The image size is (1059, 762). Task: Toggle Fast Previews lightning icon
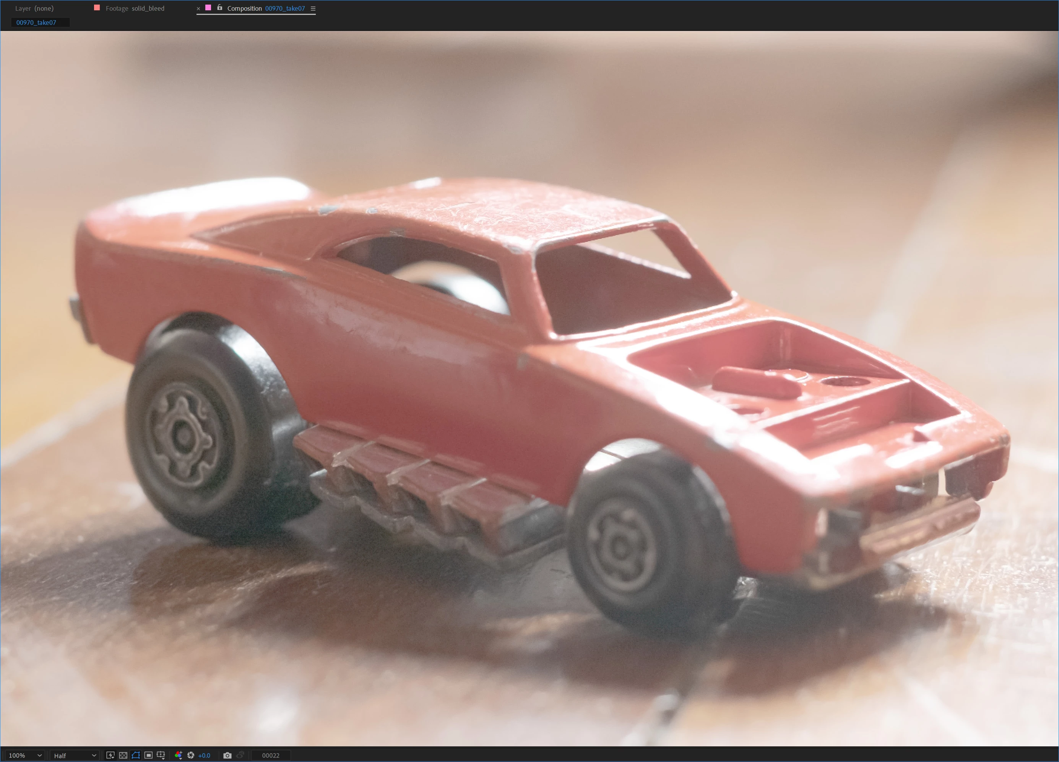pyautogui.click(x=110, y=755)
